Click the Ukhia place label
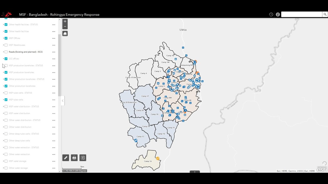328x184 pixels. [x=183, y=30]
